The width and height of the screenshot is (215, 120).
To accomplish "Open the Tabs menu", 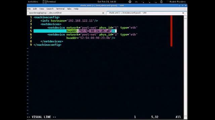I will 69,9.
